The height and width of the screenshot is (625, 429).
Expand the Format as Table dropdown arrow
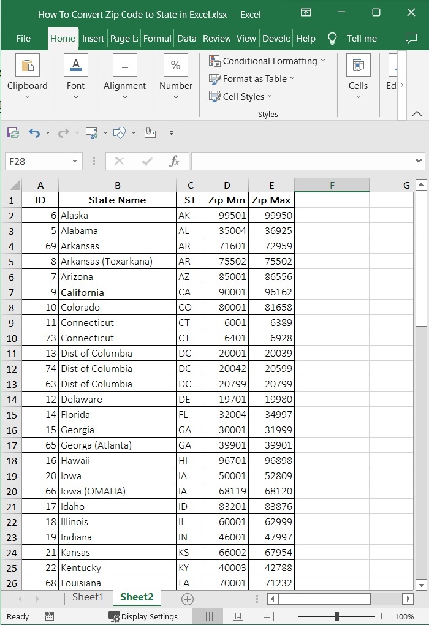pyautogui.click(x=292, y=78)
